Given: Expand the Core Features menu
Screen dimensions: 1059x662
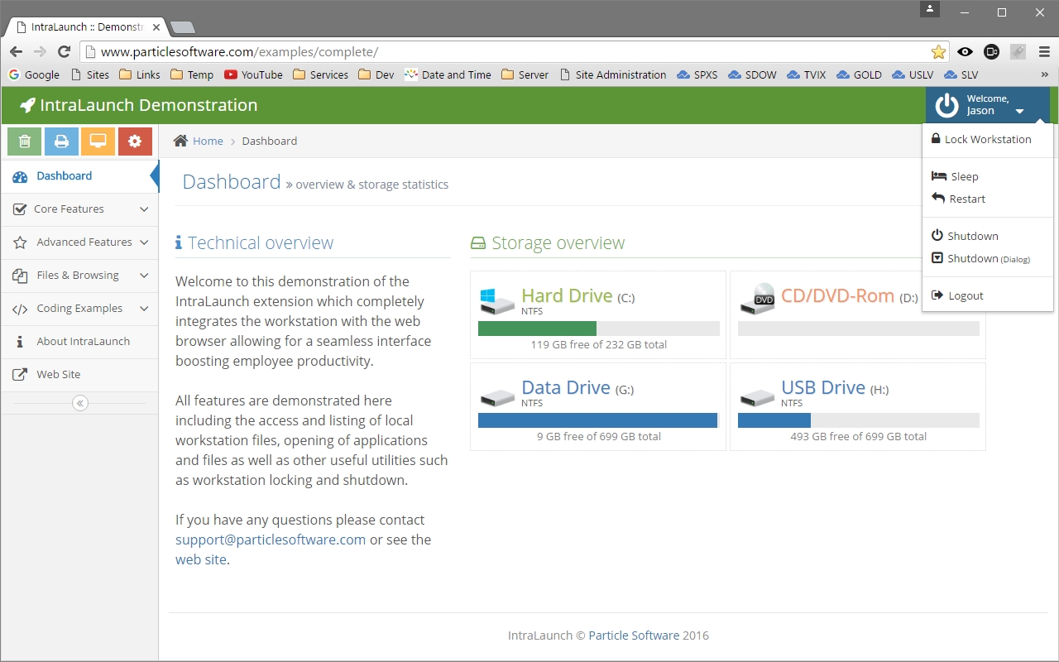Looking at the screenshot, I should 79,209.
